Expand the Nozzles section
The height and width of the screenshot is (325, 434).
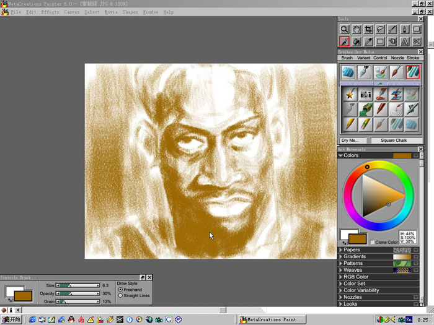[341, 297]
